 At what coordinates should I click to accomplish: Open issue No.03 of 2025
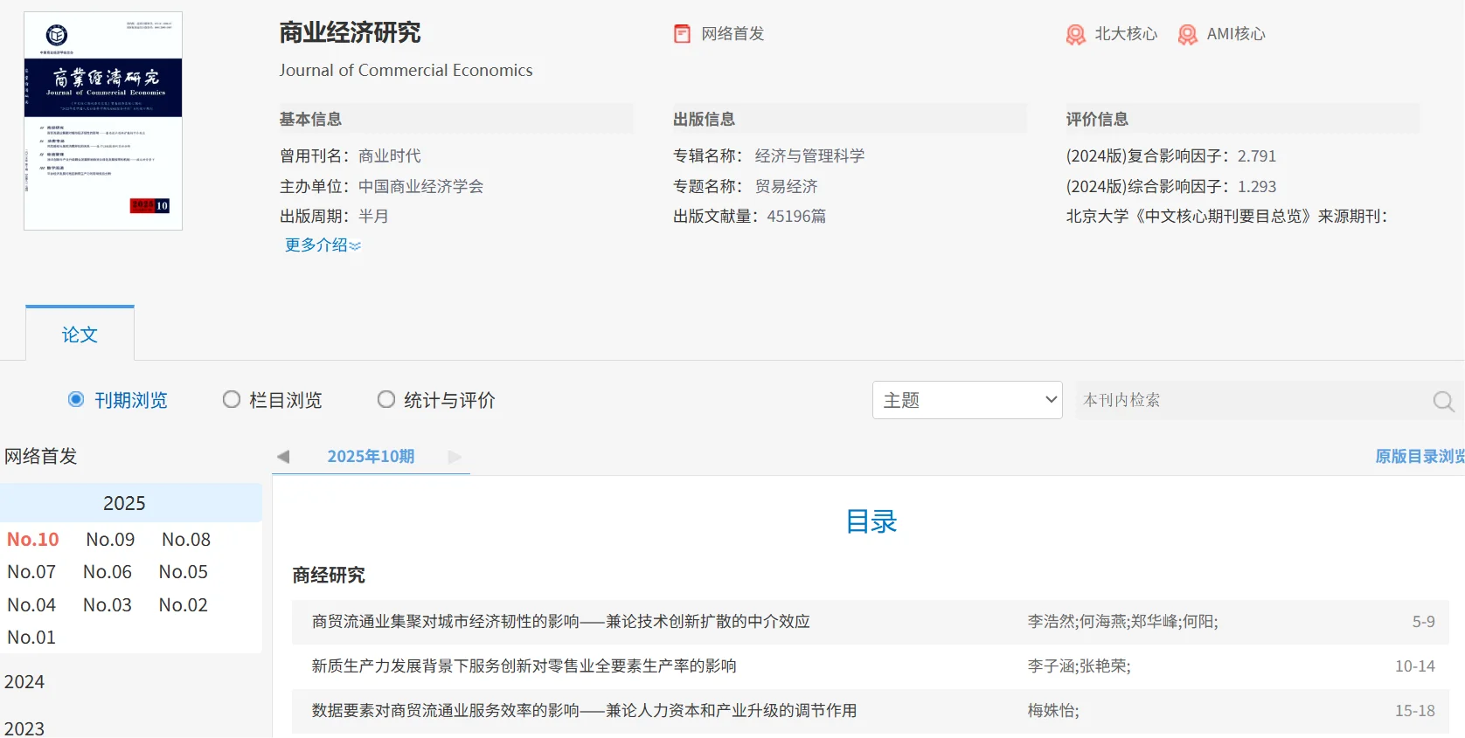108,605
